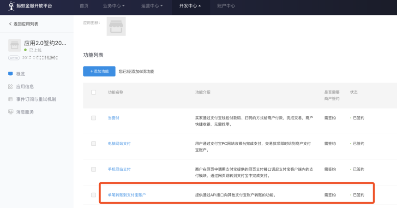397x208 pixels.
Task: Click the 功能介绍 column header
Action: (203, 92)
